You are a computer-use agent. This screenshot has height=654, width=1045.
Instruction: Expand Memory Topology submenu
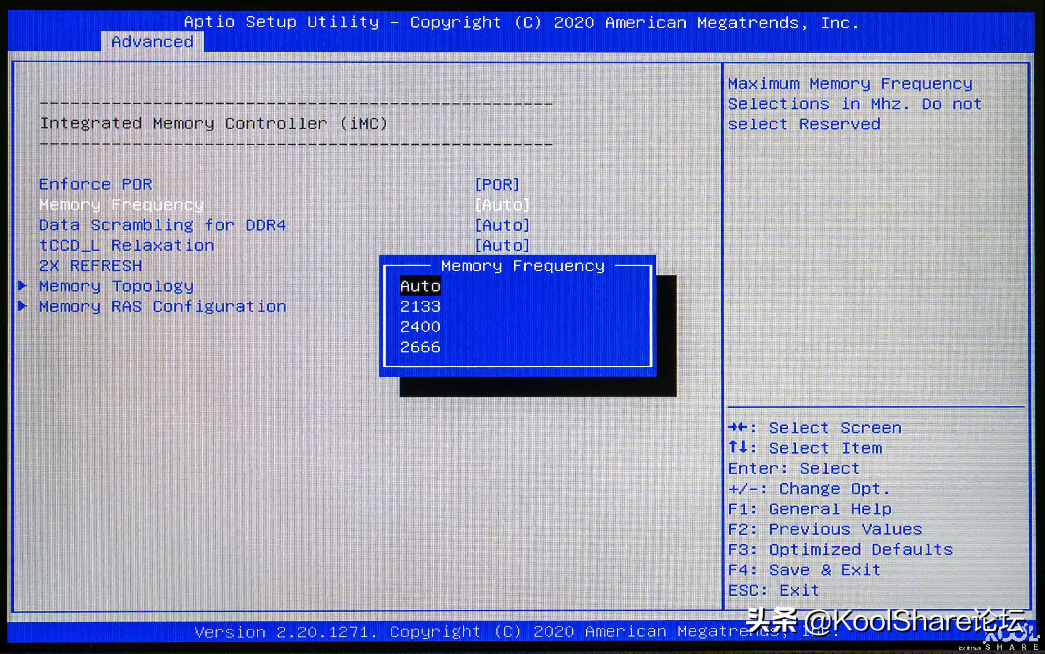click(116, 286)
